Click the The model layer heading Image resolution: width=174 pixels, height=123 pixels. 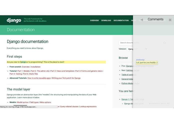(x=19, y=89)
